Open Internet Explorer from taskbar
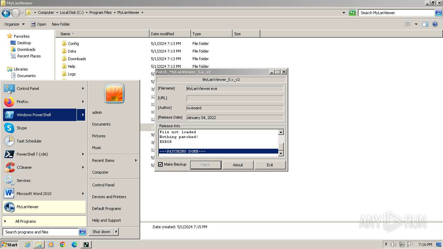443x249 pixels. click(x=27, y=245)
